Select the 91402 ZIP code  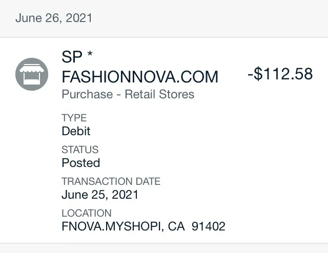pos(208,226)
